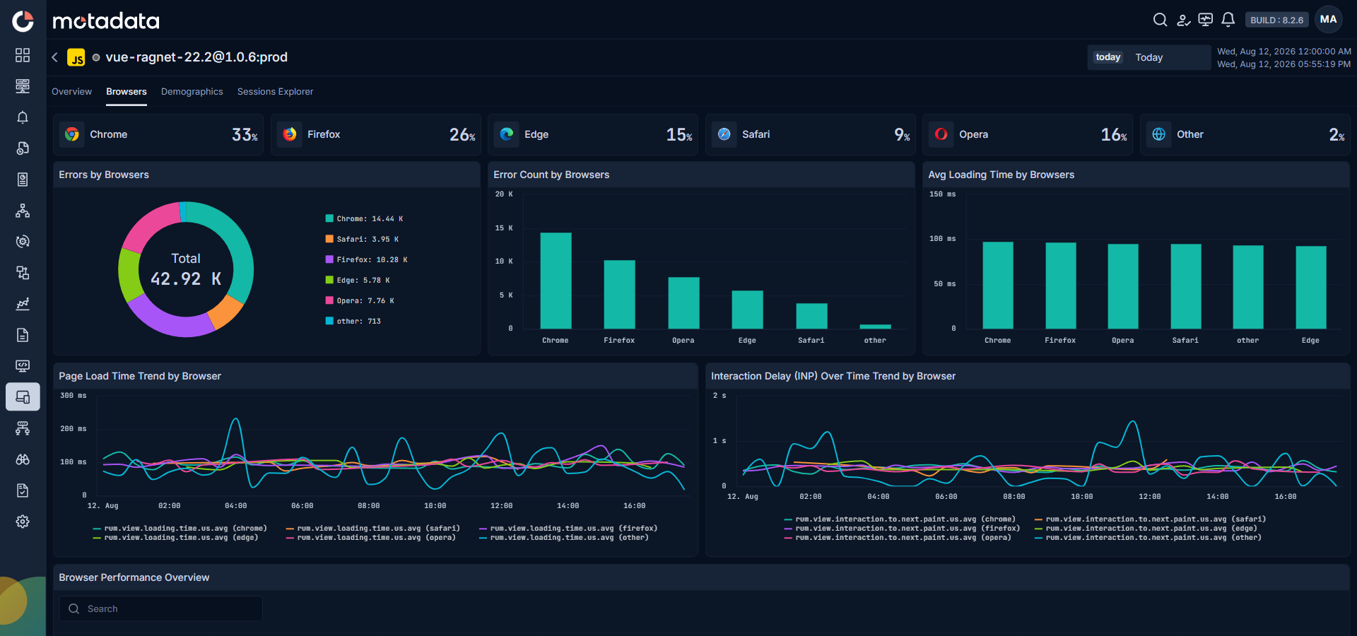Open the binoculars explorer icon in sidebar
Viewport: 1357px width, 636px height.
[23, 459]
